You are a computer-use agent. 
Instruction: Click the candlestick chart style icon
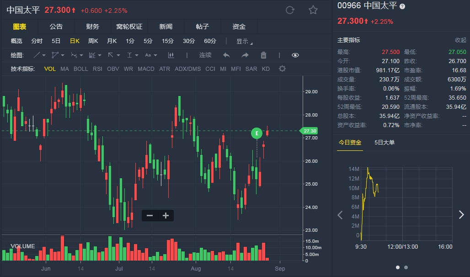(x=171, y=55)
